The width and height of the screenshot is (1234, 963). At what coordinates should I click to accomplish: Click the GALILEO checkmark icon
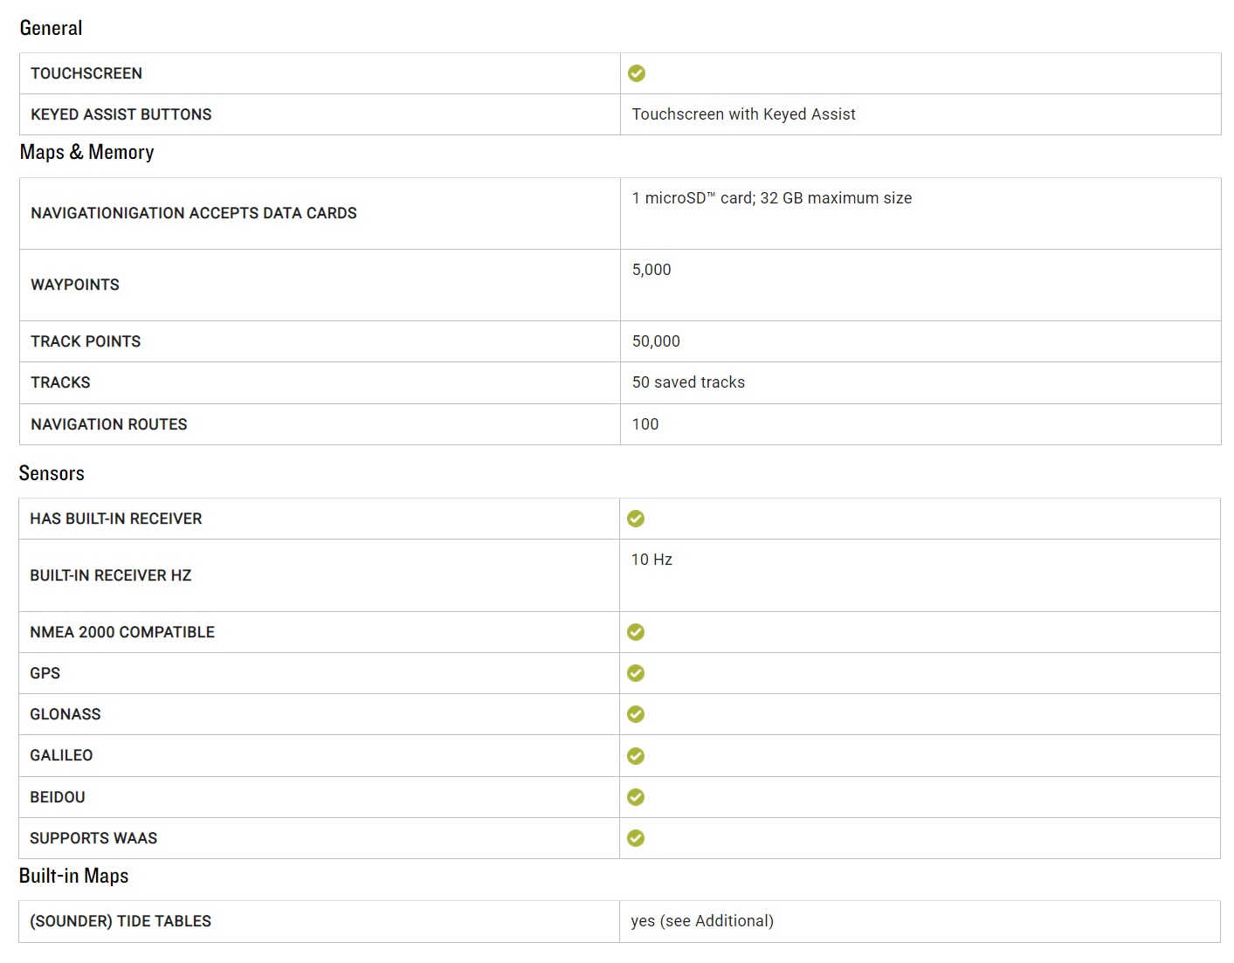(636, 756)
